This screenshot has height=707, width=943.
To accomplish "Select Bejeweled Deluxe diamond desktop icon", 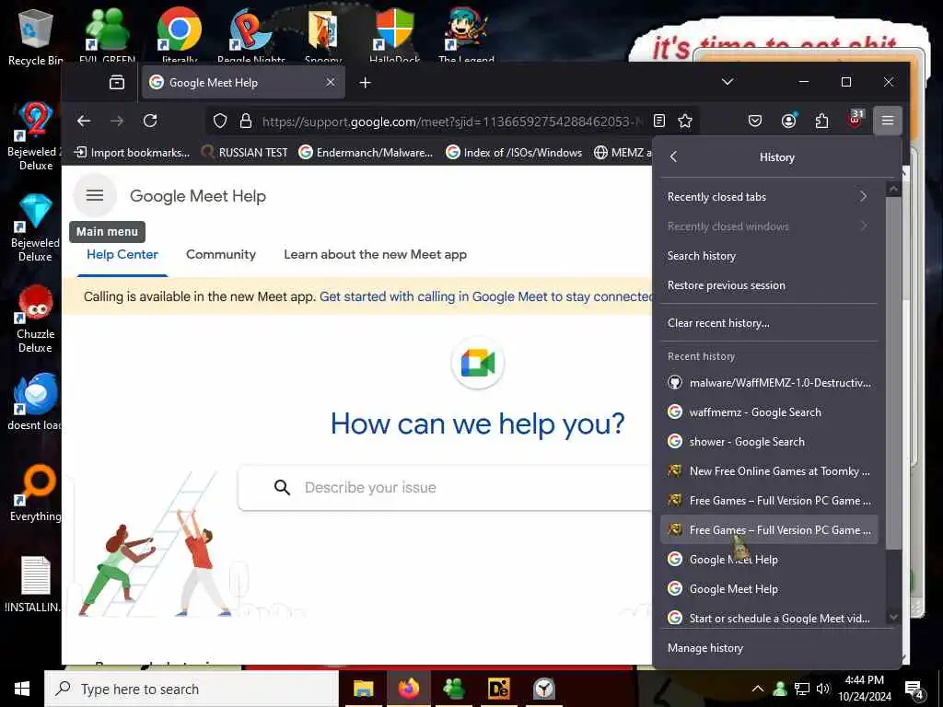I will 35,227.
